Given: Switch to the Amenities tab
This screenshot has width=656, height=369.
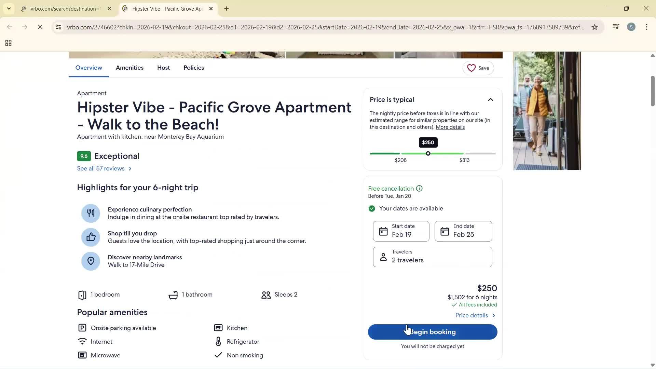Looking at the screenshot, I should 129,68.
